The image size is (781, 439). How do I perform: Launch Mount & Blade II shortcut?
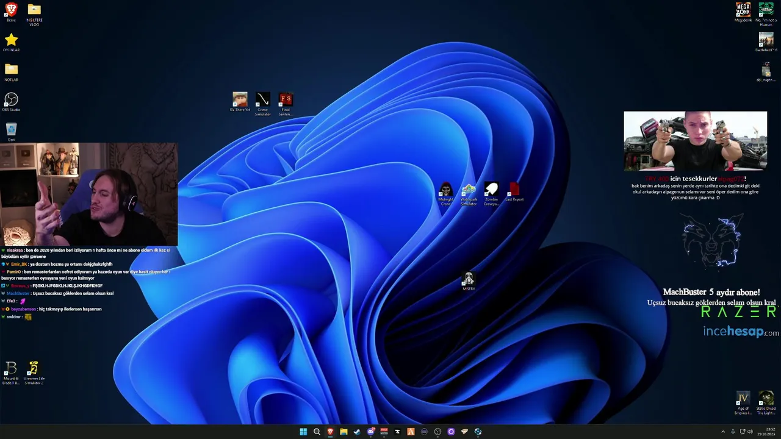11,373
